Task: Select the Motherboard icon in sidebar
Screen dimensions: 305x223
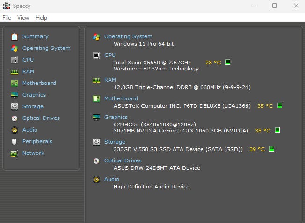Action: coord(14,83)
